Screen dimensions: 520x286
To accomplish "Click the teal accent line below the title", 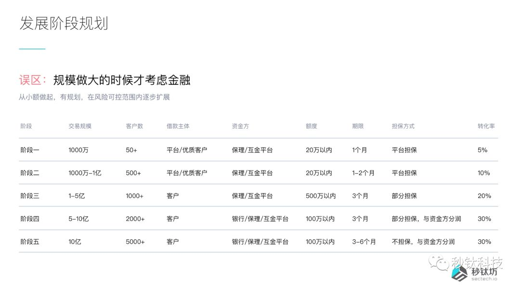I will pyautogui.click(x=32, y=49).
